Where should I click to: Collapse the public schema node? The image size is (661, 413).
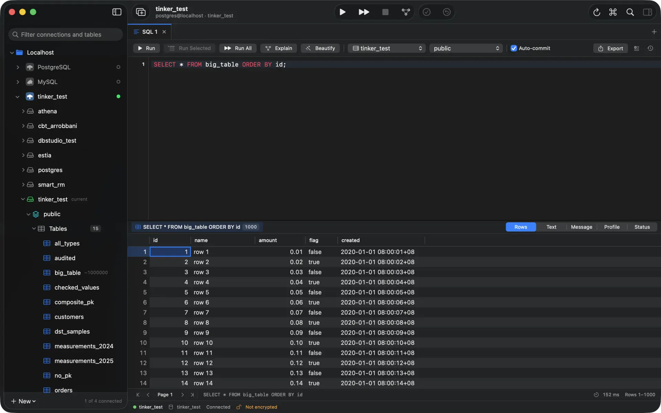[28, 214]
